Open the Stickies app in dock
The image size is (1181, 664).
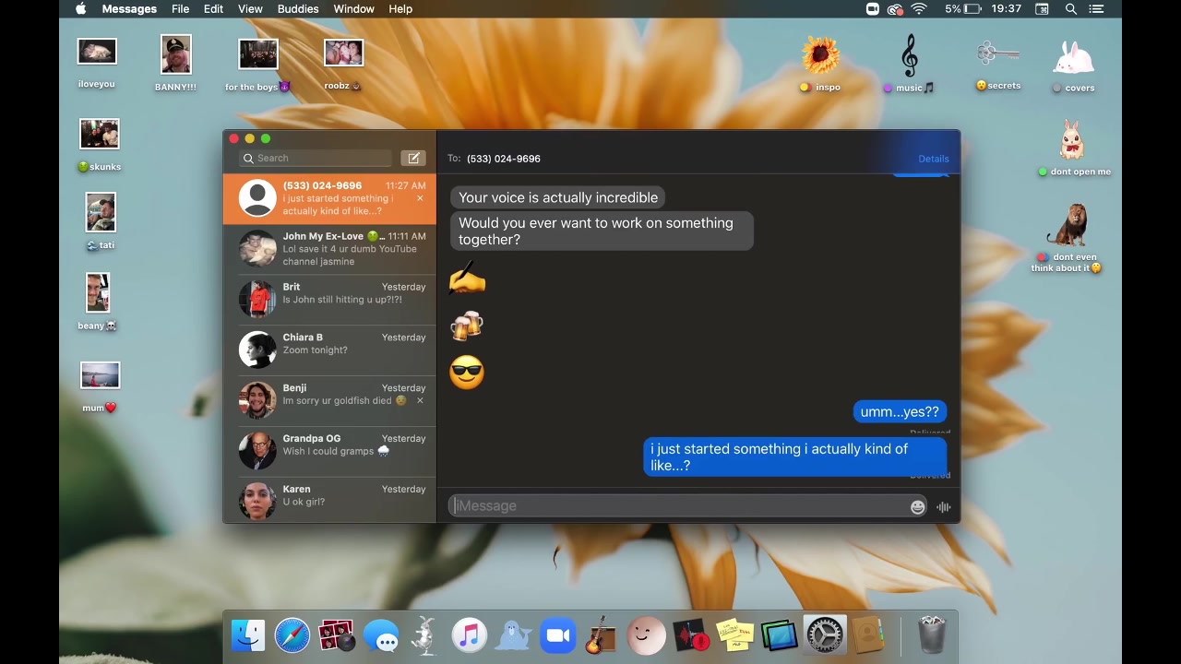click(x=734, y=635)
